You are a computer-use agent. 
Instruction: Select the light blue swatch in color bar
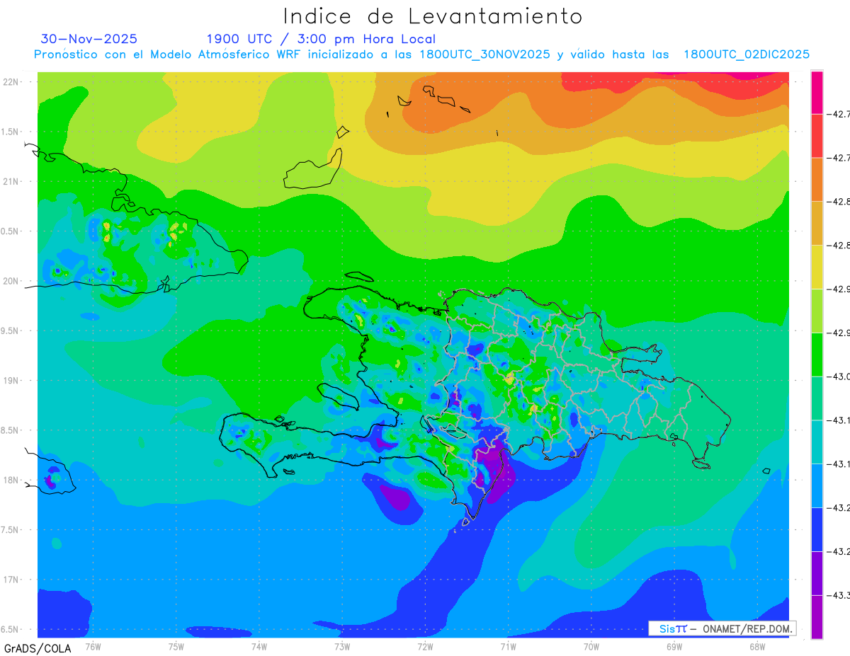pyautogui.click(x=817, y=485)
